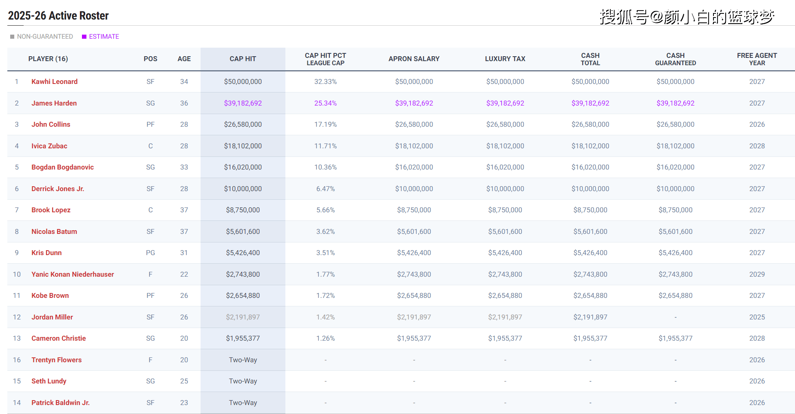Click the PLAYER (16) column header

tap(48, 59)
